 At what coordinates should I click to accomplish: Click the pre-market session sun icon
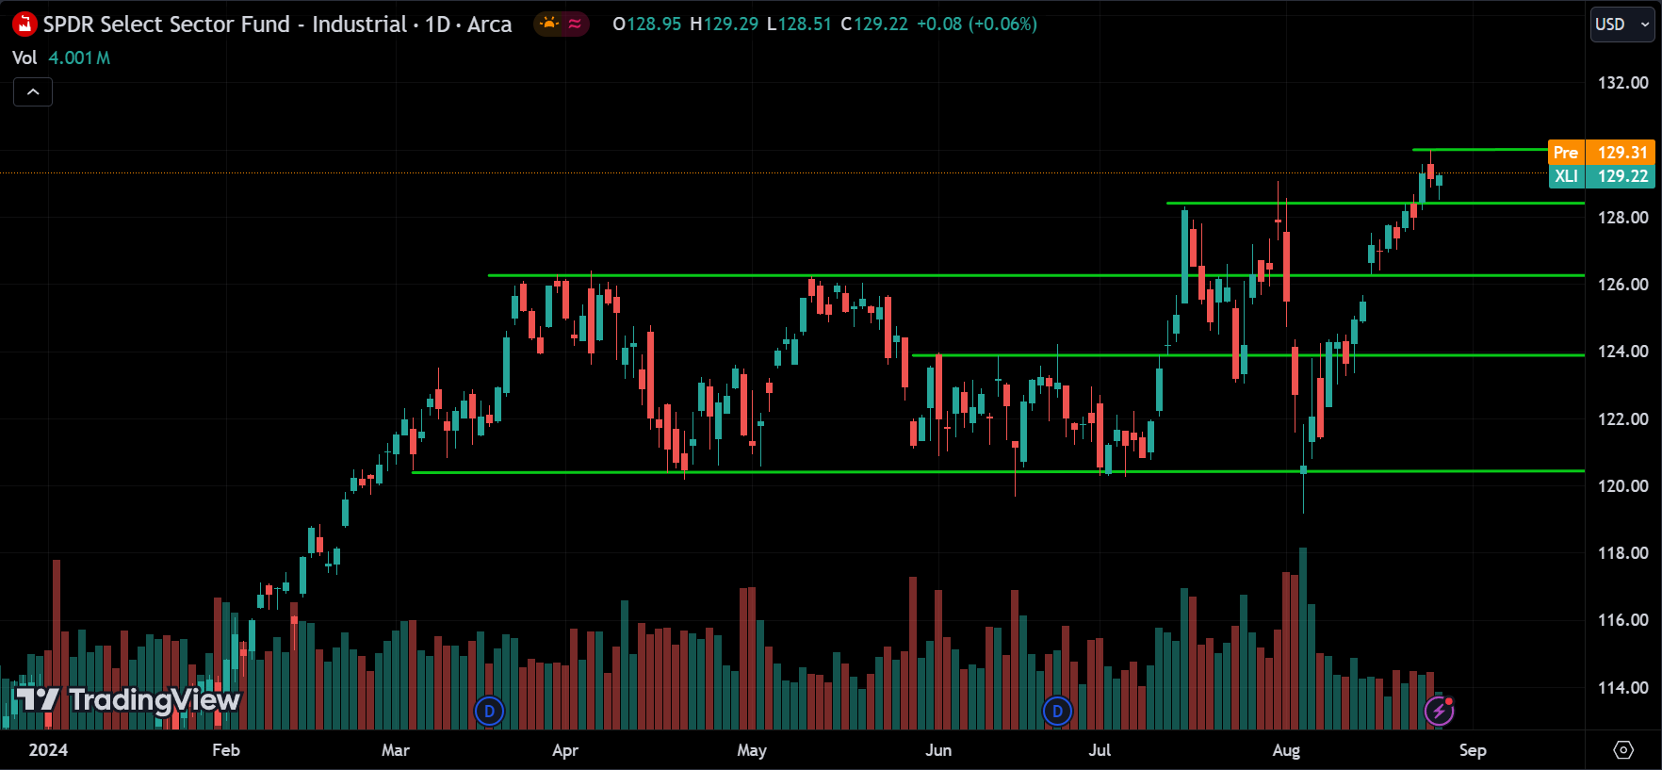pyautogui.click(x=549, y=24)
